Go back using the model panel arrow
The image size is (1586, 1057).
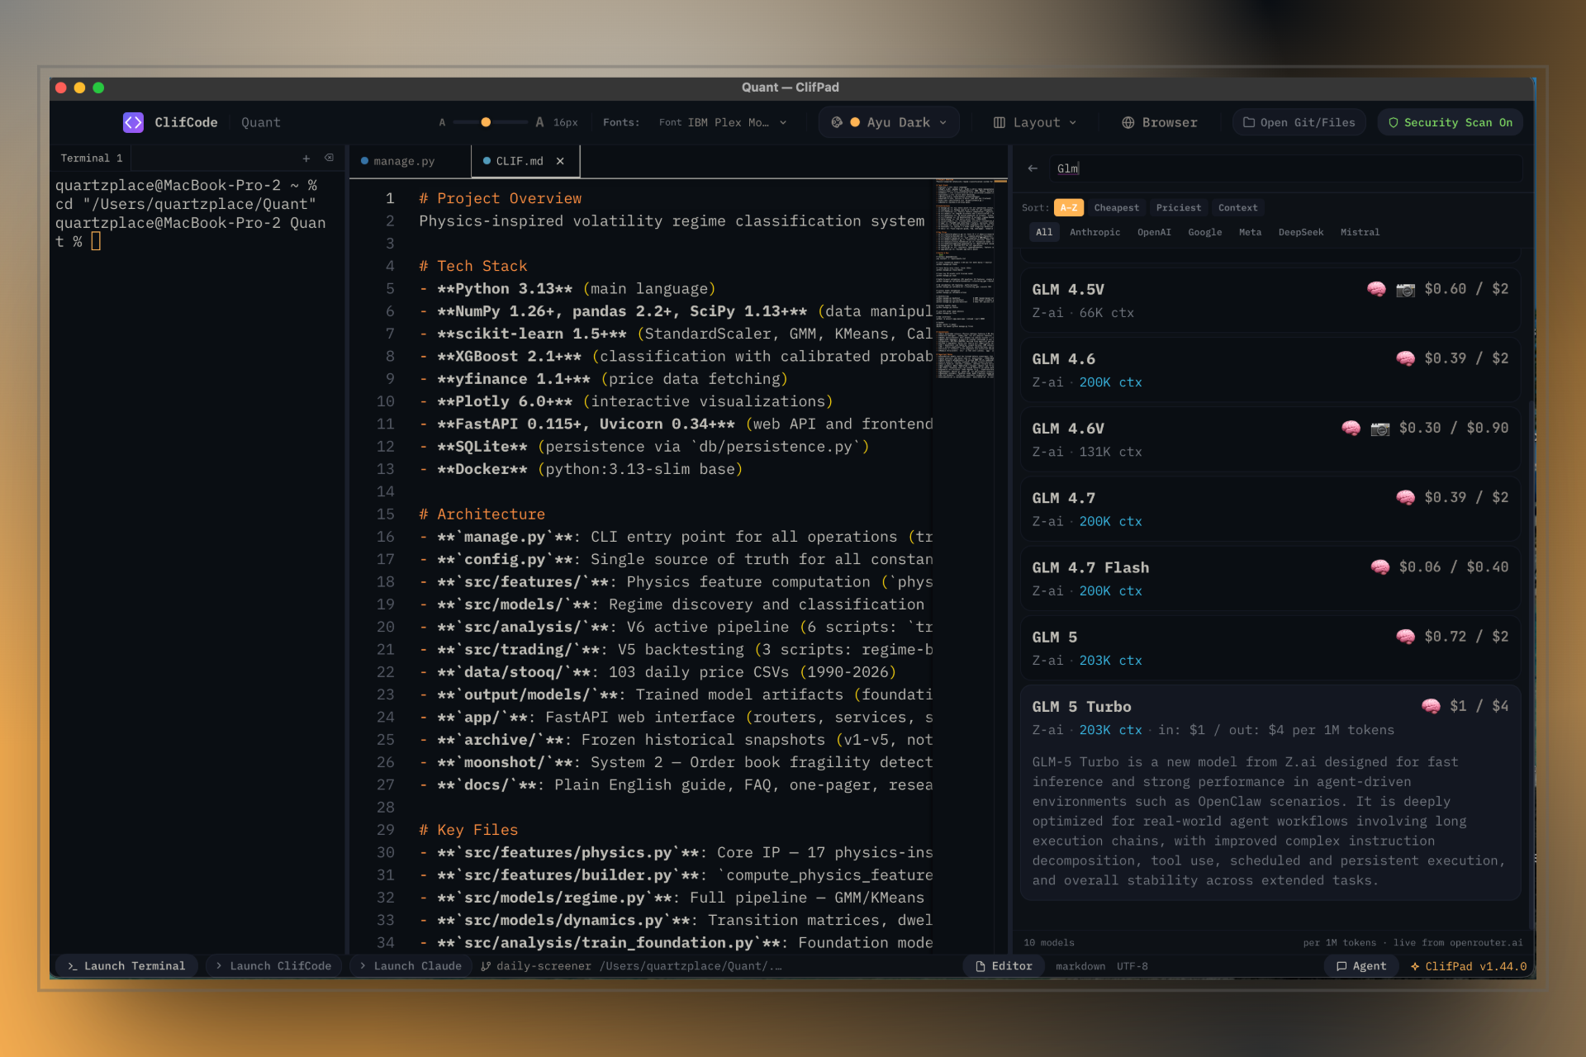click(x=1033, y=168)
